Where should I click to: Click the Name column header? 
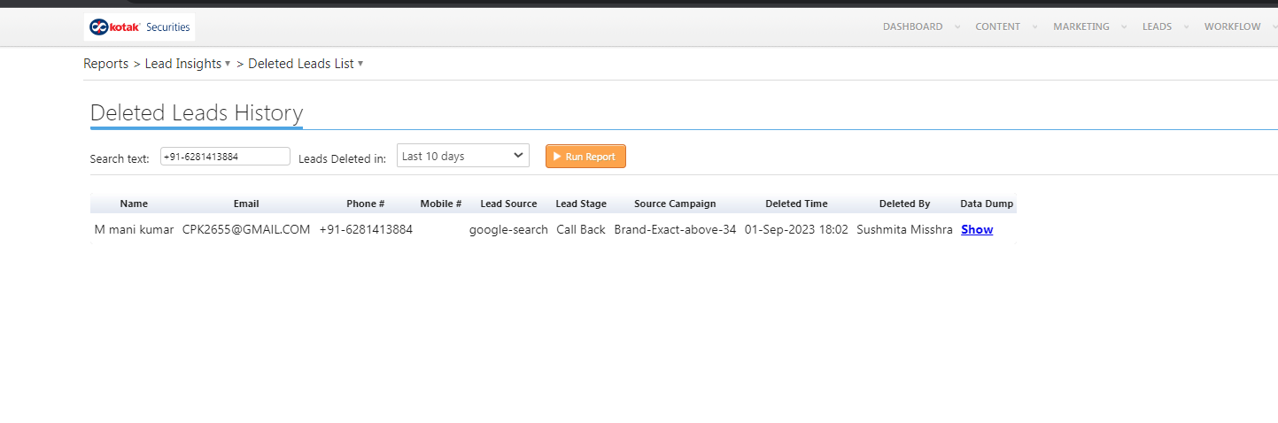[134, 204]
